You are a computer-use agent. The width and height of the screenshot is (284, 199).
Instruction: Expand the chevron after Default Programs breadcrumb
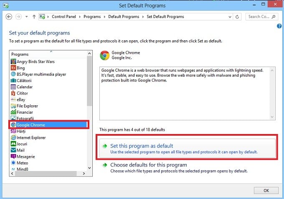point(143,17)
